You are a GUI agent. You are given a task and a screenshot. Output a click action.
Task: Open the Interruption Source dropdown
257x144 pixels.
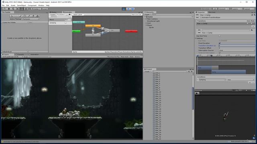click(237, 50)
